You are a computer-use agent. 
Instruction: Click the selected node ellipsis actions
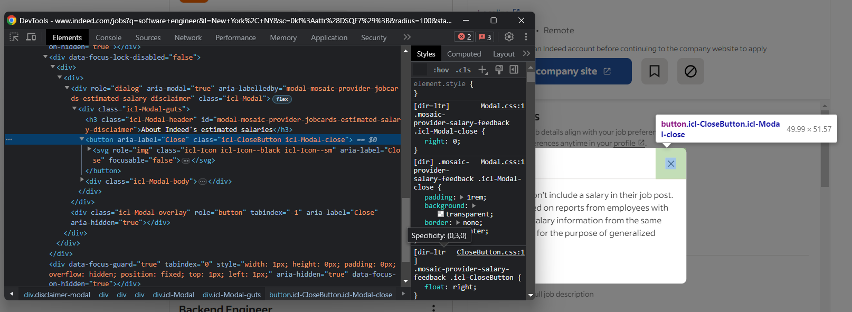[x=9, y=139]
